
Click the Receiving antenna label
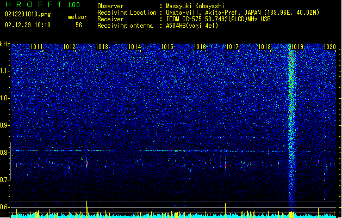pos(125,26)
